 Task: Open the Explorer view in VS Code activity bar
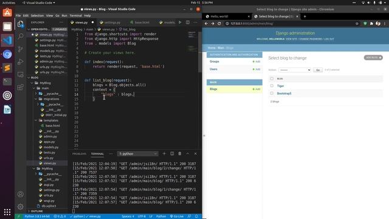point(21,24)
